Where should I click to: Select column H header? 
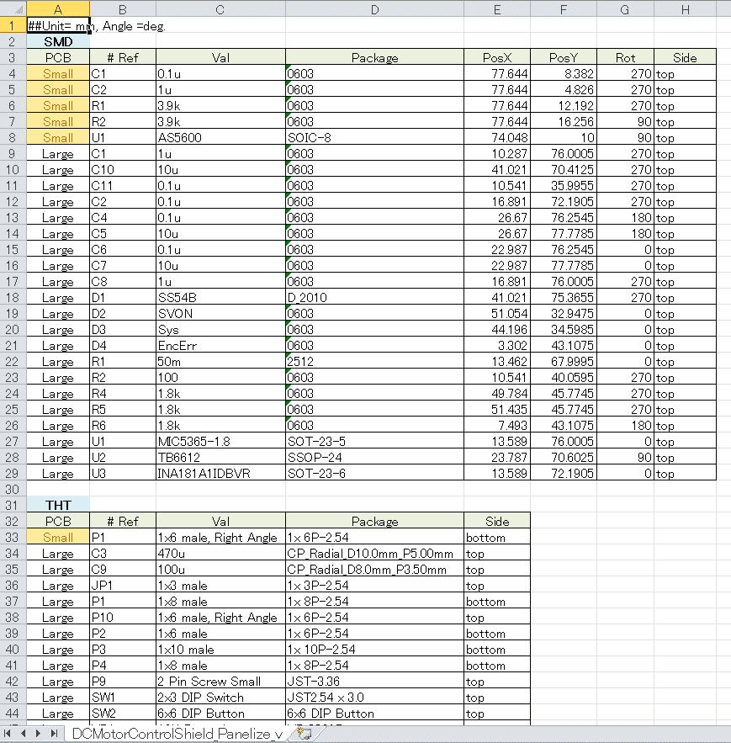[x=685, y=8]
